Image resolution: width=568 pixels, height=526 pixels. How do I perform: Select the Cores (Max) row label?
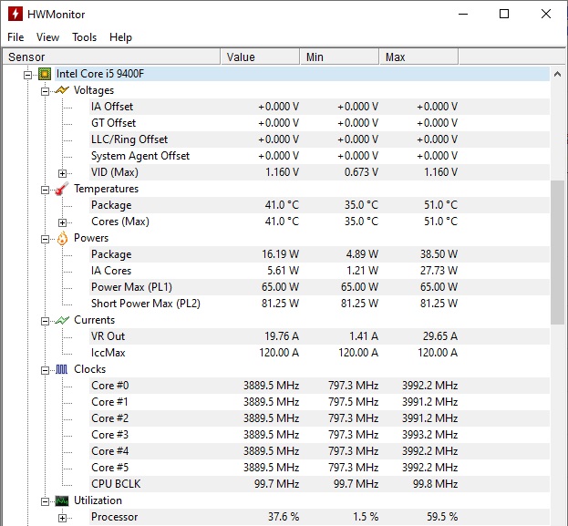[x=120, y=222]
